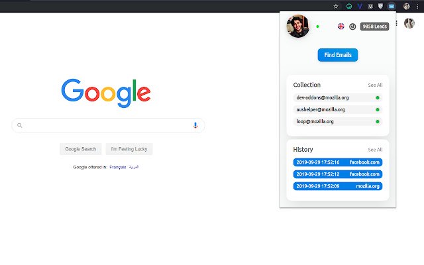Click the Collection section heading
The height and width of the screenshot is (265, 424).
pos(307,85)
